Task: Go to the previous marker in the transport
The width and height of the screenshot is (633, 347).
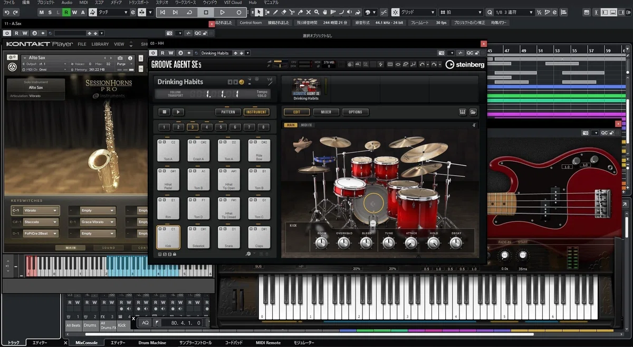Action: pyautogui.click(x=162, y=12)
